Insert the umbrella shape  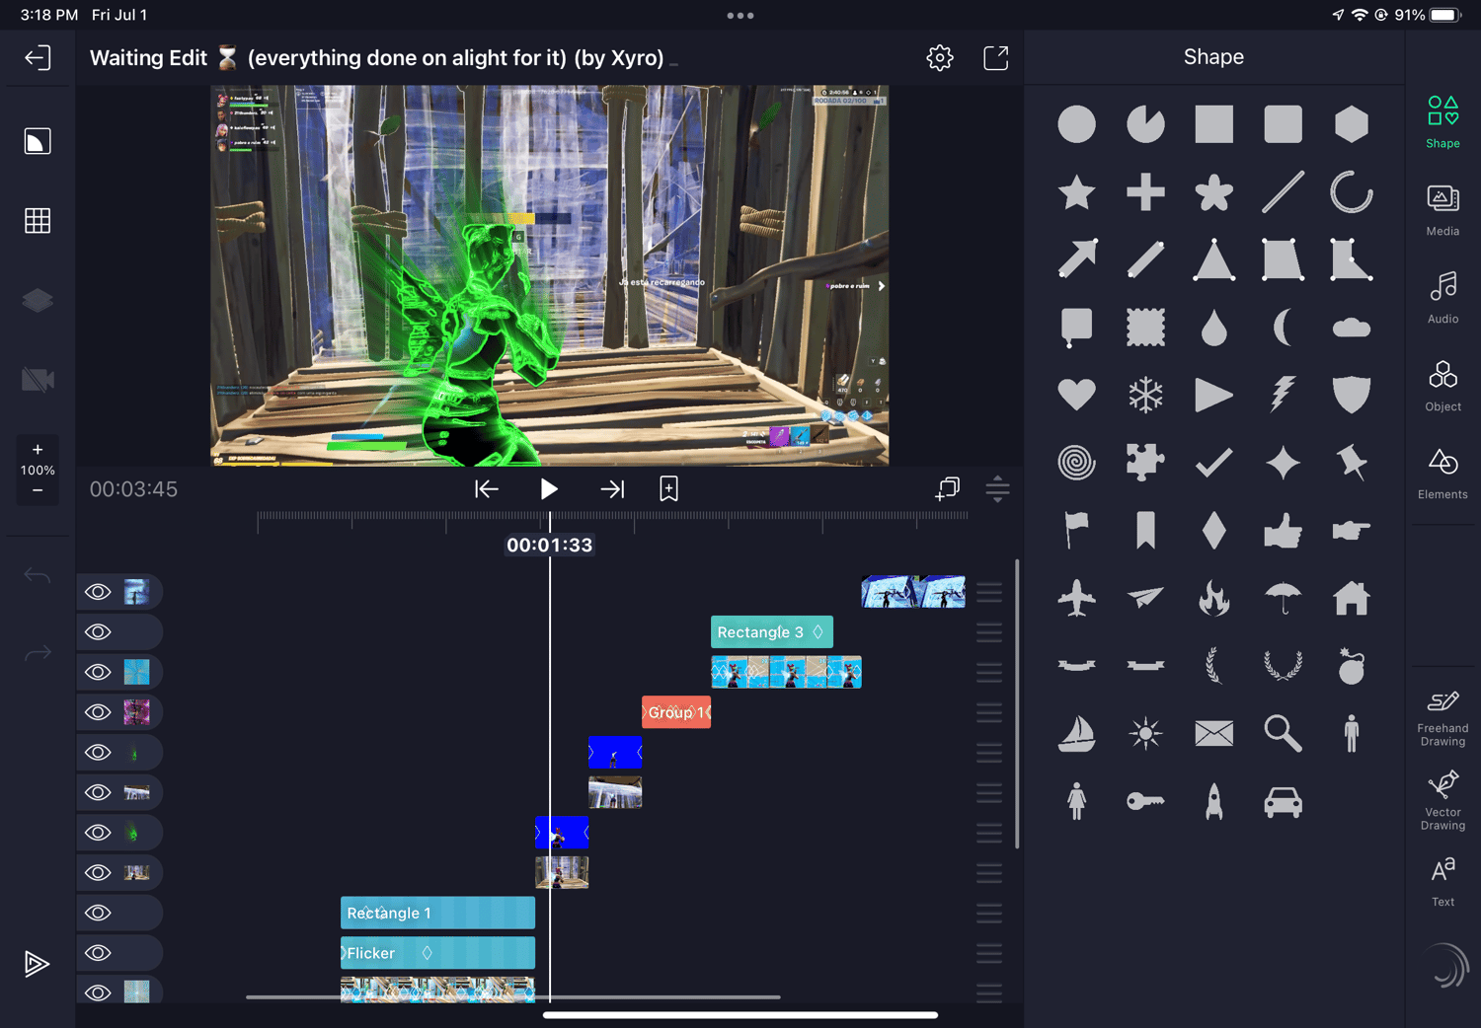point(1283,598)
